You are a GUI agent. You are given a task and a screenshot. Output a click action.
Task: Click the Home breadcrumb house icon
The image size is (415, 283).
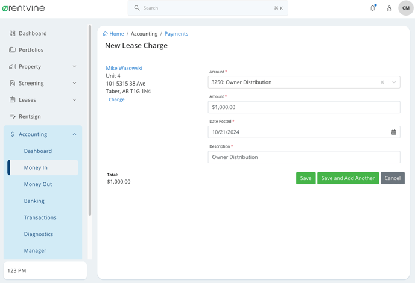point(105,34)
